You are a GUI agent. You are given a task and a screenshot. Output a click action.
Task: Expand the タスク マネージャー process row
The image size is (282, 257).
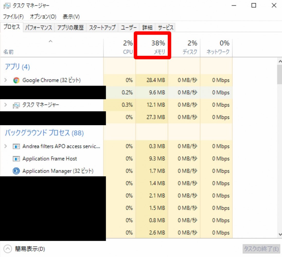6,105
